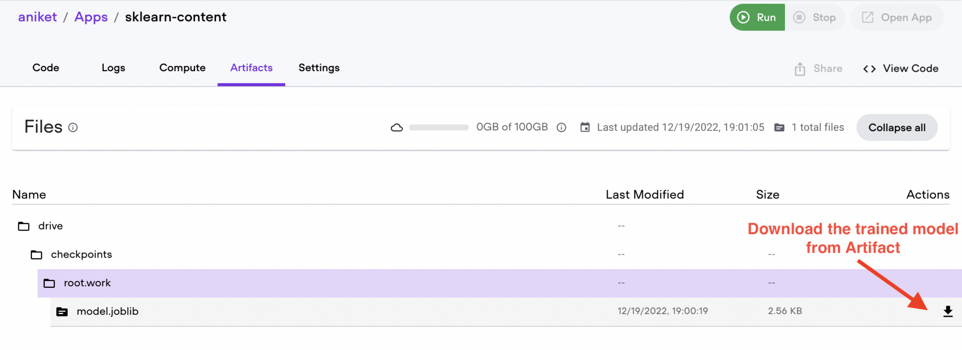Image resolution: width=962 pixels, height=350 pixels.
Task: Click the download icon for model.joblib
Action: pyautogui.click(x=947, y=312)
